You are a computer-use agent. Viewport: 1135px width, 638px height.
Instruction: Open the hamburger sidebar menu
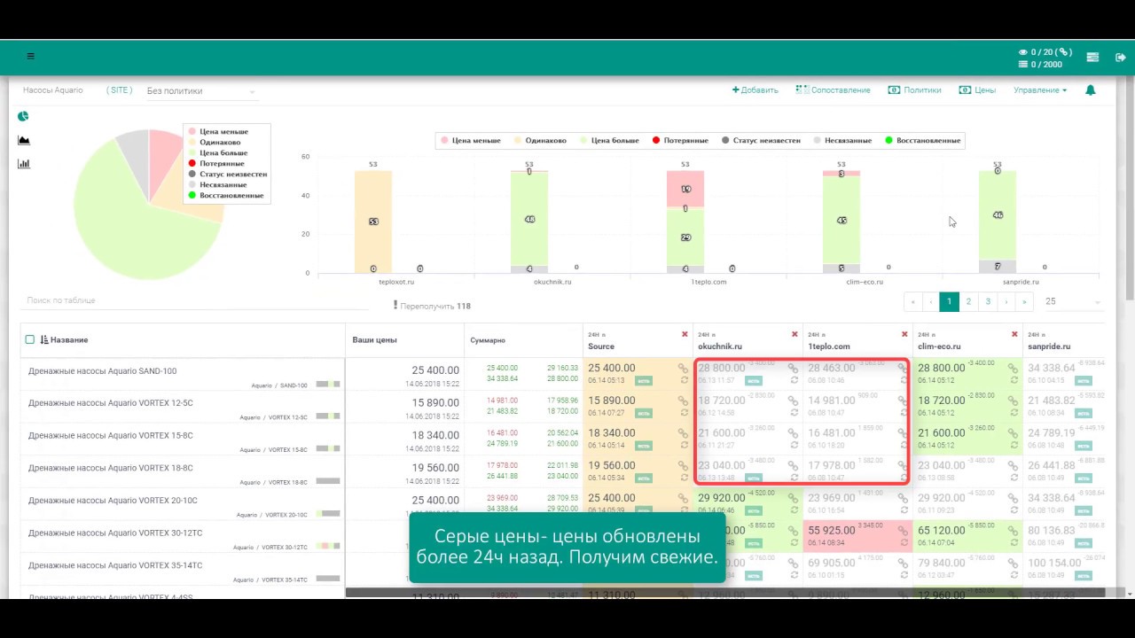[x=31, y=56]
